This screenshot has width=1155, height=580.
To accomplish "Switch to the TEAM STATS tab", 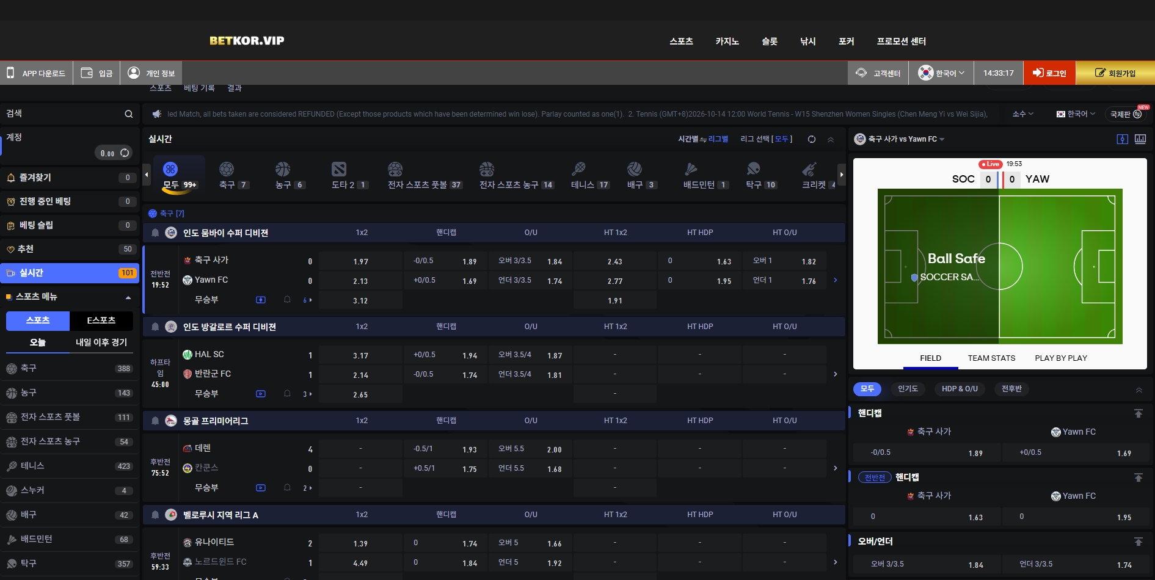I will coord(991,358).
